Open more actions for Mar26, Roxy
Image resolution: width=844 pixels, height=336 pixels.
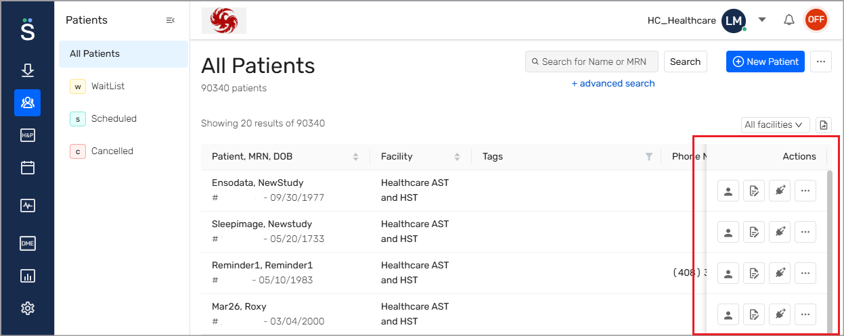click(x=805, y=314)
